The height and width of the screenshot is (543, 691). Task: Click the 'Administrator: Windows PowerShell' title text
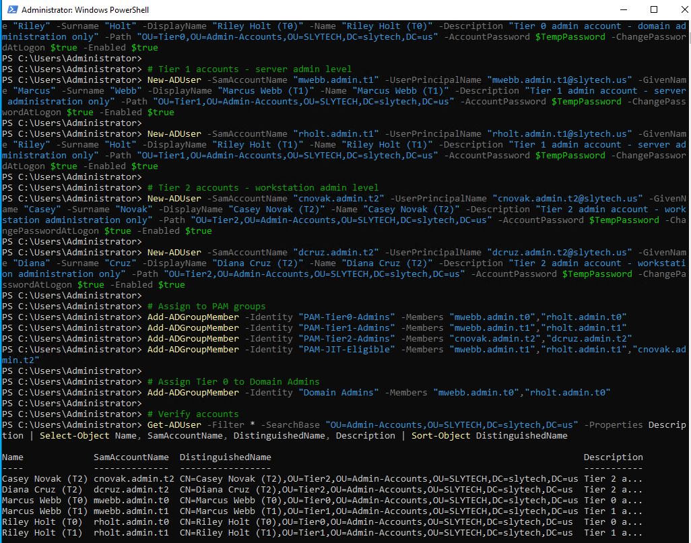point(86,10)
